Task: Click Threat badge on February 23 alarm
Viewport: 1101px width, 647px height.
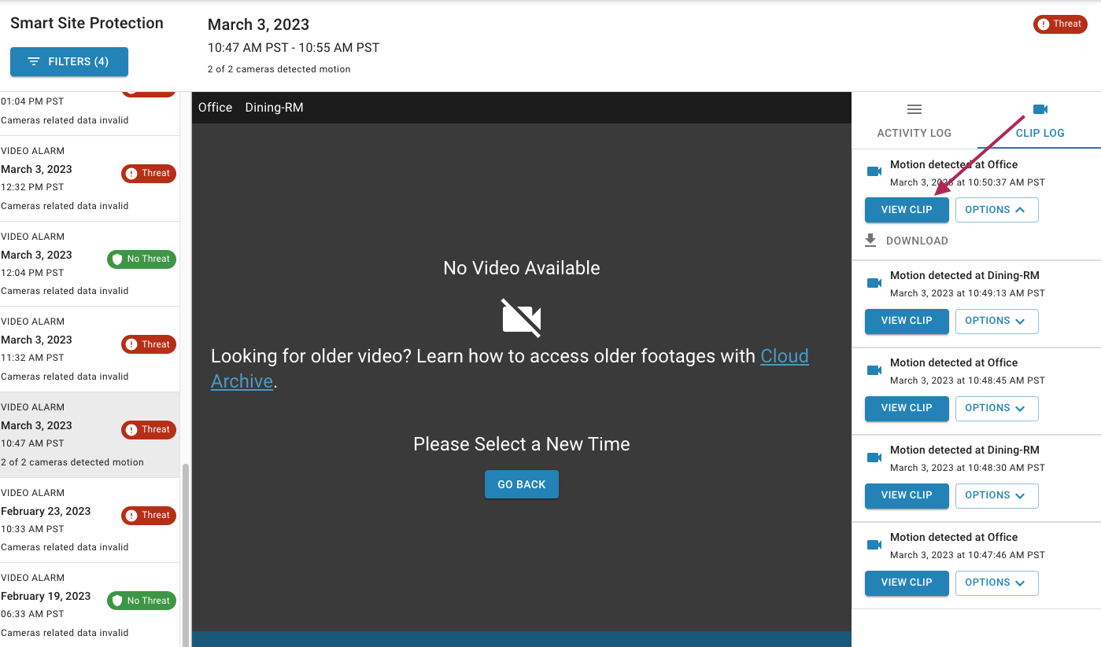Action: (x=149, y=516)
